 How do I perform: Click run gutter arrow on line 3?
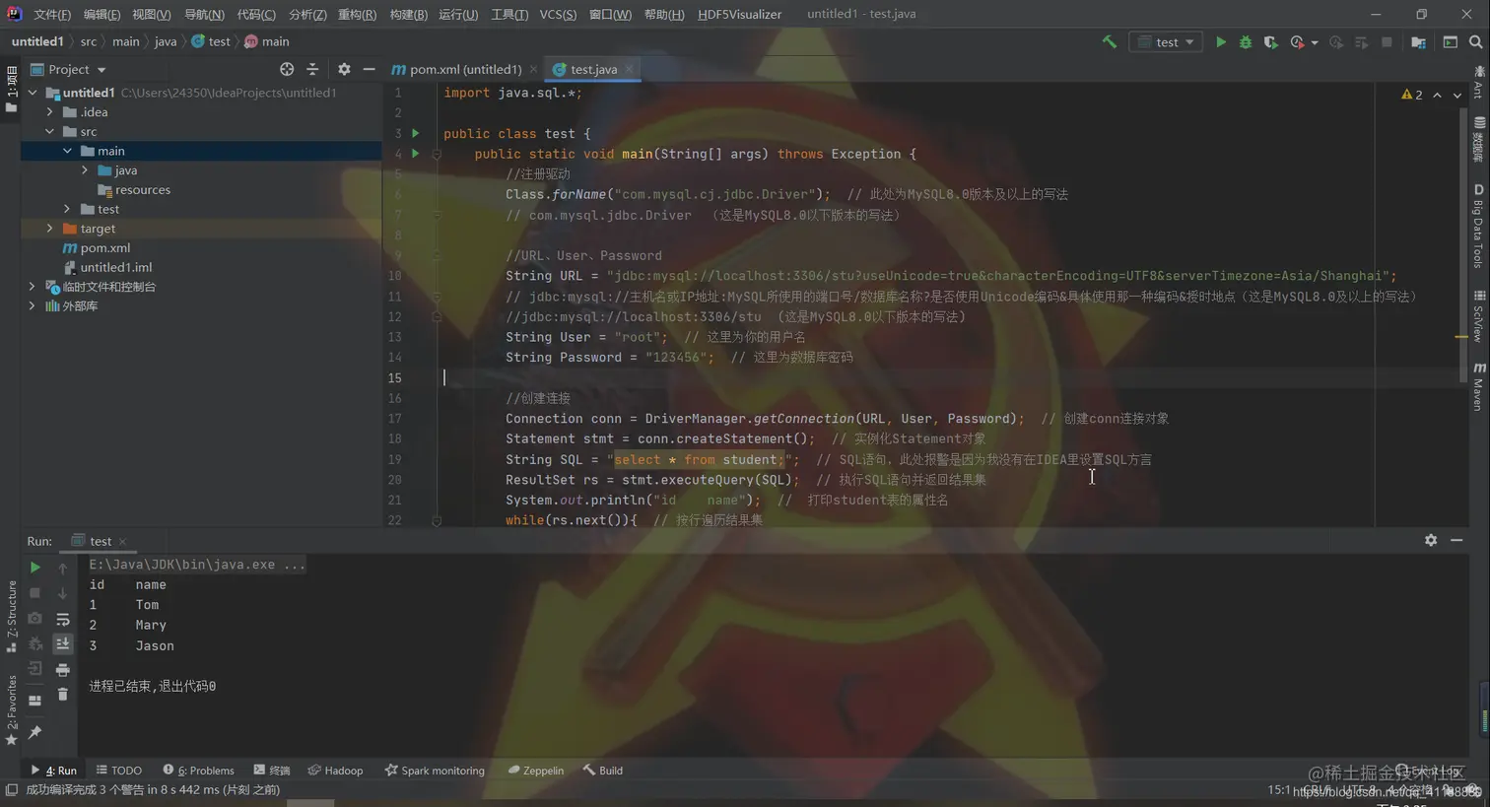(x=415, y=133)
